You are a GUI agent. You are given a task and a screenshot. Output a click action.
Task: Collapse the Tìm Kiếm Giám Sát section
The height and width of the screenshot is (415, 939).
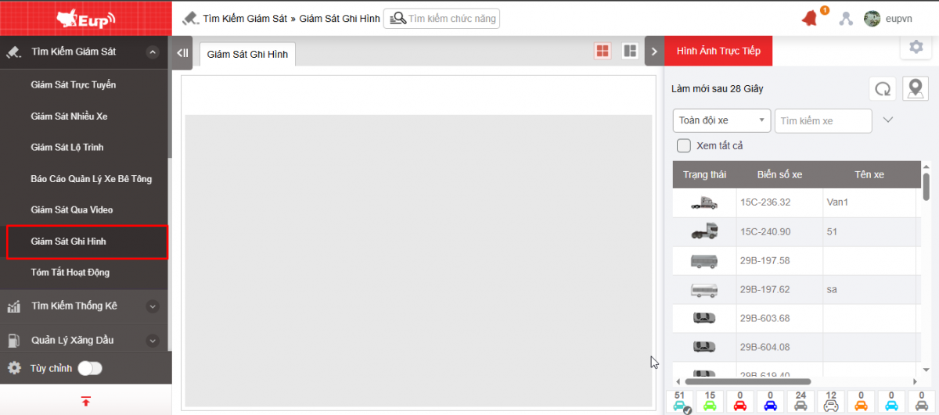[x=153, y=52]
